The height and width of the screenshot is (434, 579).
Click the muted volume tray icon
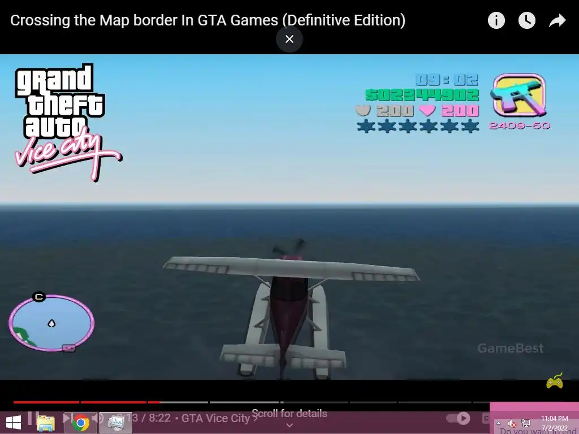click(x=512, y=423)
